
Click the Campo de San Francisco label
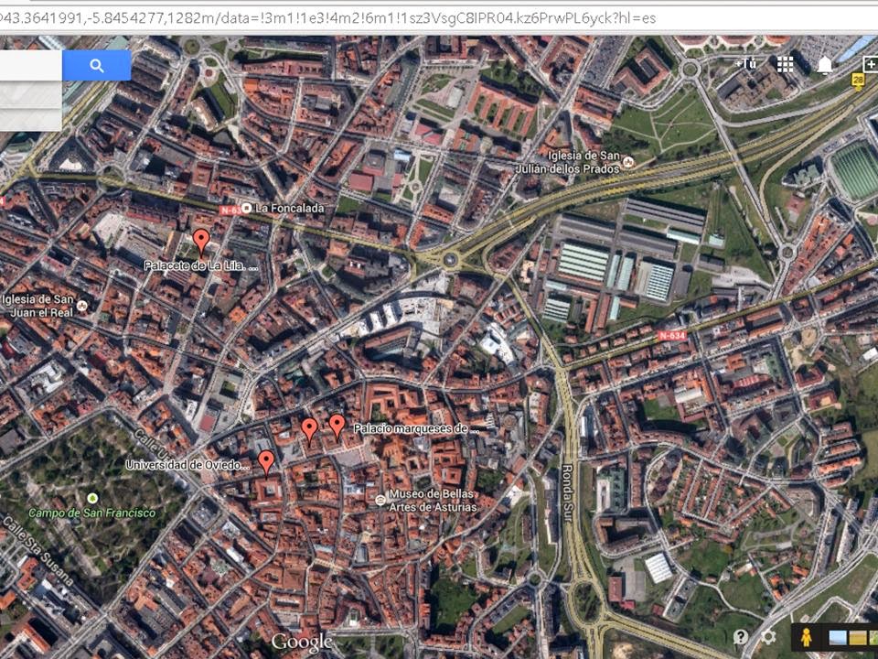pyautogui.click(x=91, y=513)
